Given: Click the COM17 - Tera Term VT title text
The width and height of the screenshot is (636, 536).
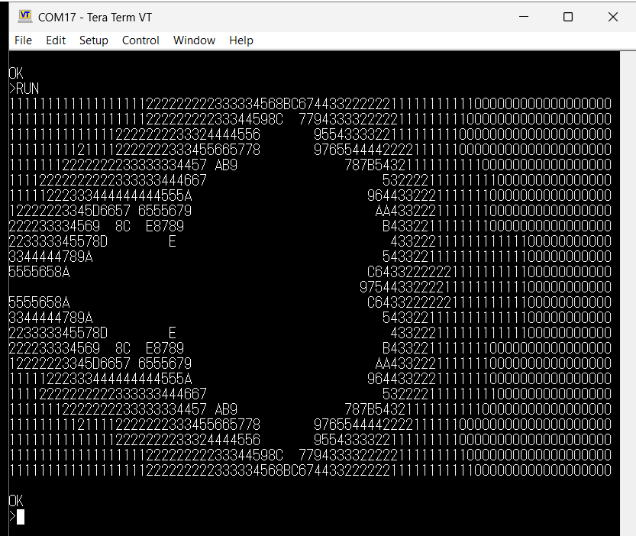Looking at the screenshot, I should coord(95,18).
